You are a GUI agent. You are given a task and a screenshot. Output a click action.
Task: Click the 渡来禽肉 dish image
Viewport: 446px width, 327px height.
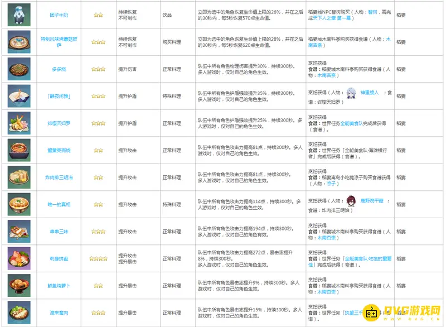point(19,312)
